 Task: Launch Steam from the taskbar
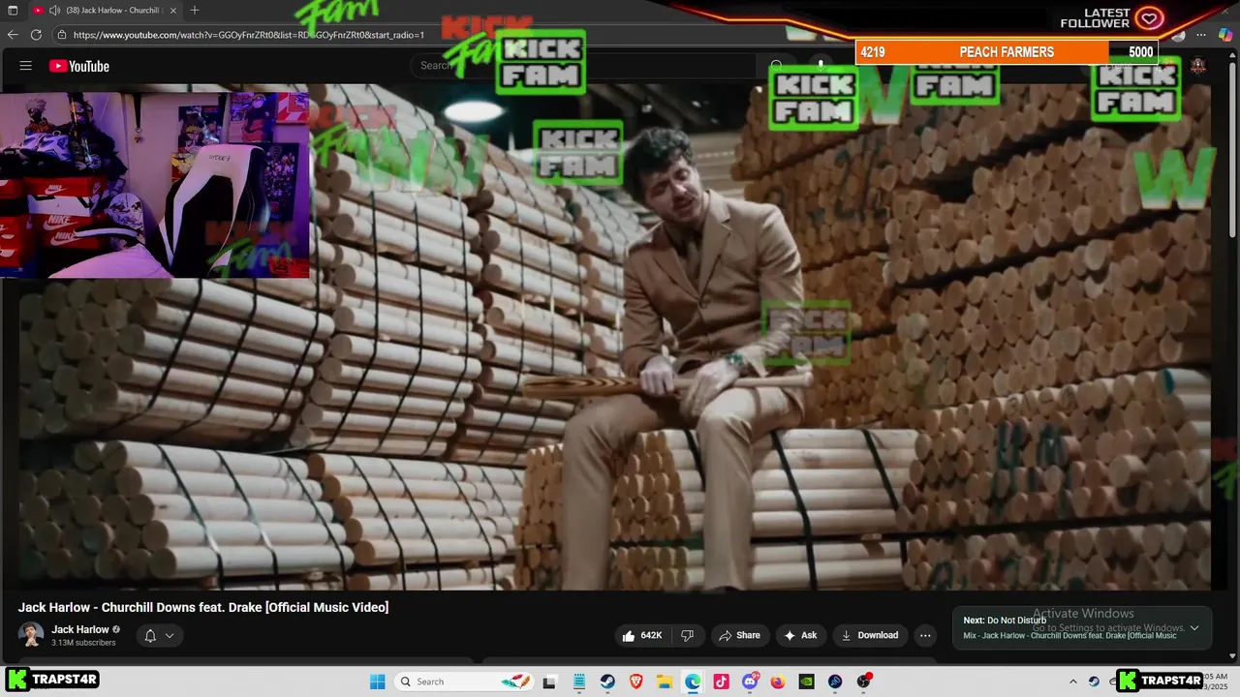pyautogui.click(x=607, y=682)
